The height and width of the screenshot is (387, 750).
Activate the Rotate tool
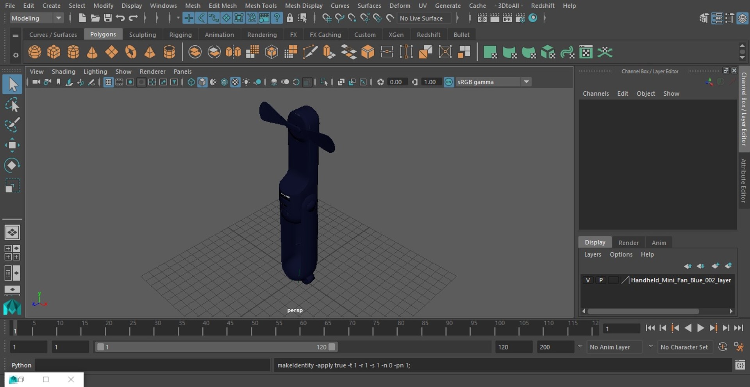[12, 165]
